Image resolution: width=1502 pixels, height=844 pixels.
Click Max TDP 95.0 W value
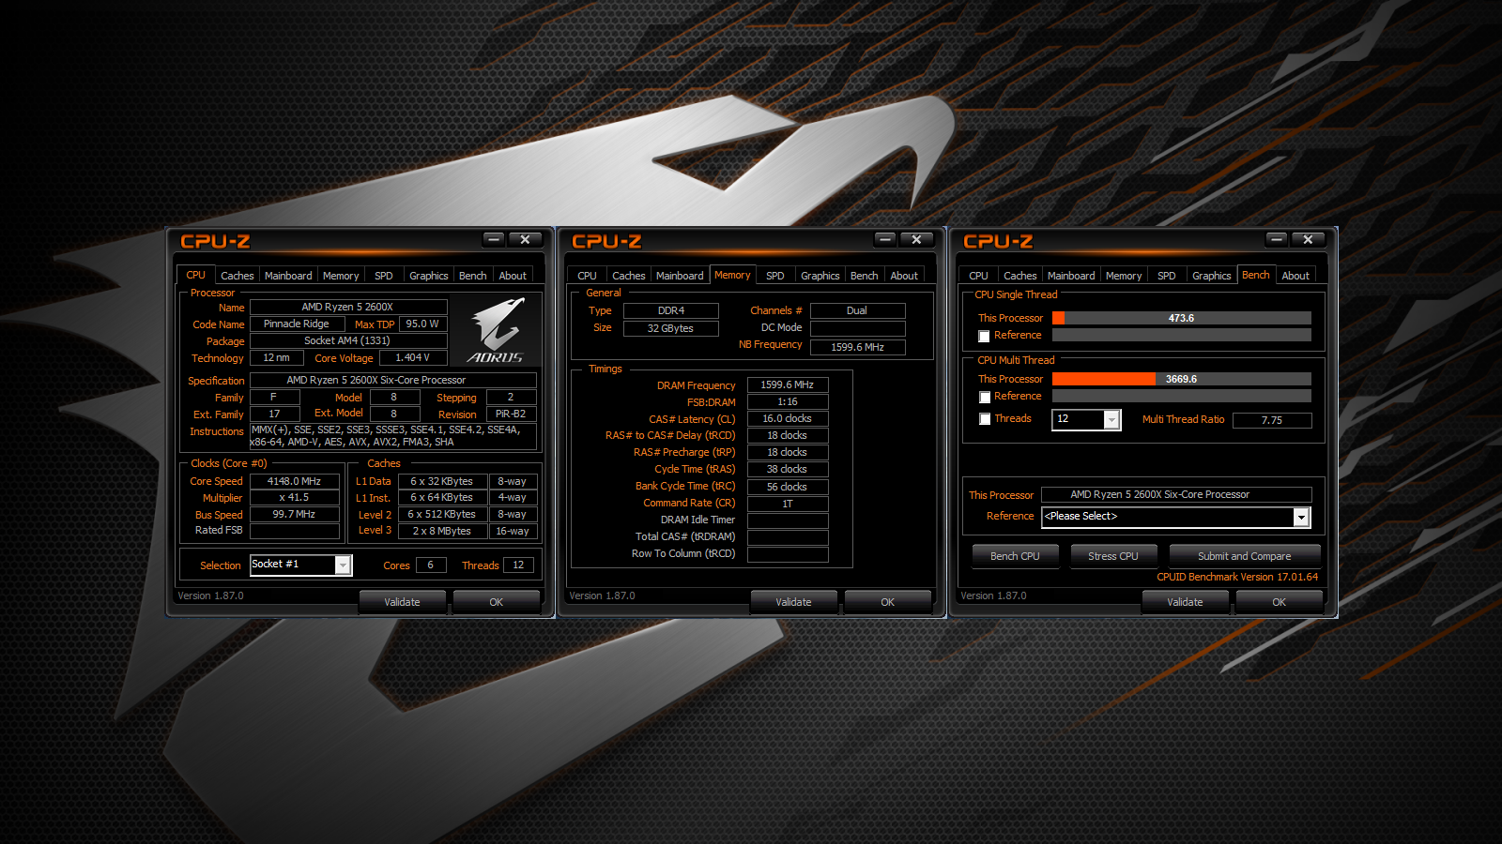tap(422, 324)
